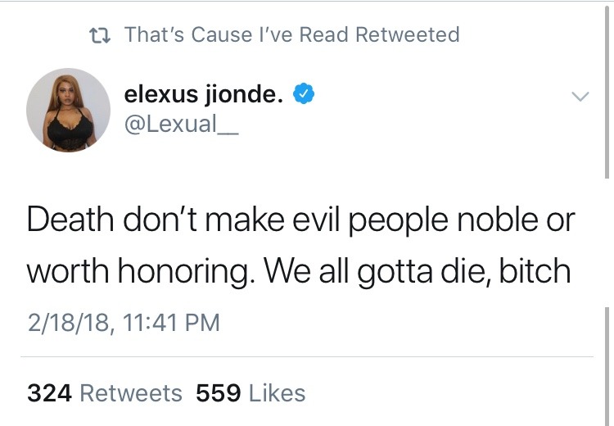Click the "324" retweet count number

pyautogui.click(x=49, y=393)
